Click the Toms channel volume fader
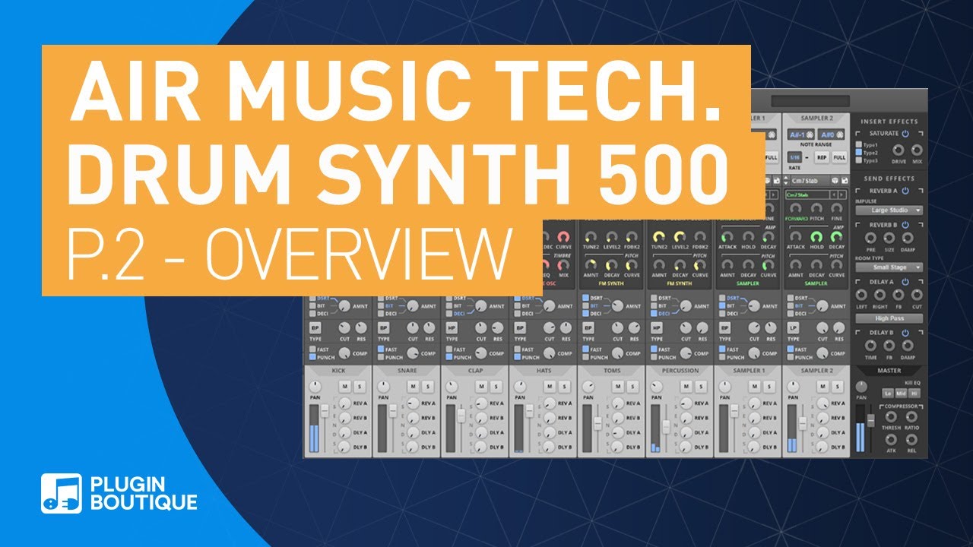Viewport: 973px width, 547px height. [x=597, y=423]
